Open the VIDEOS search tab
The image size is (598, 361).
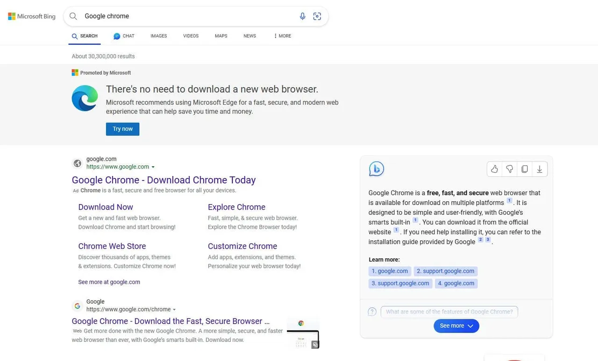point(191,35)
